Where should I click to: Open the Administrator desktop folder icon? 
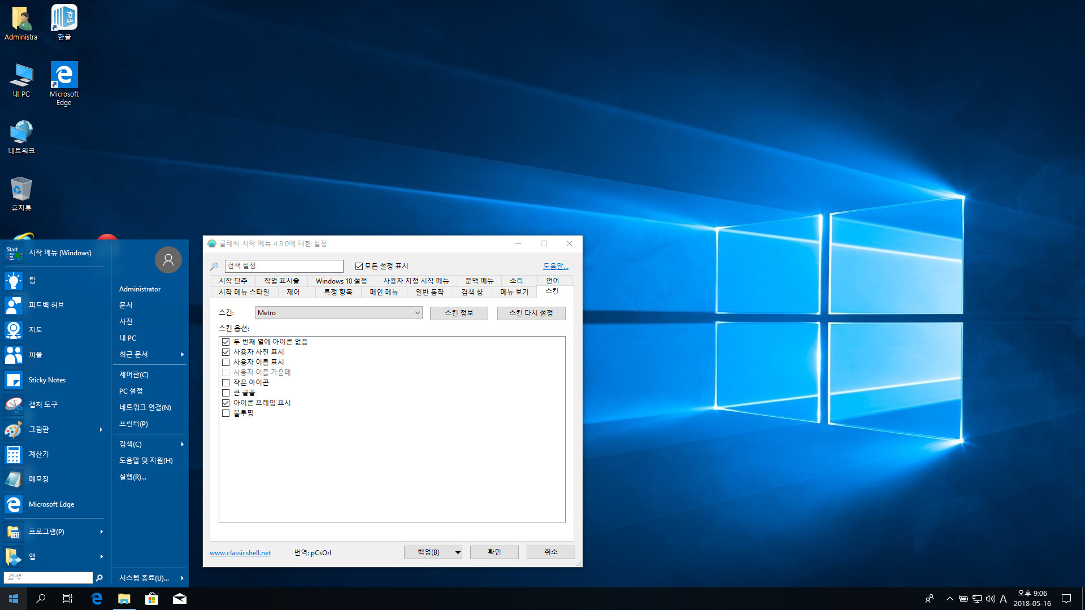click(x=21, y=23)
